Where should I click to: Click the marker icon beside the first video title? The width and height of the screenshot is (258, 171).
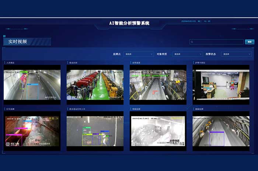(x=4, y=63)
